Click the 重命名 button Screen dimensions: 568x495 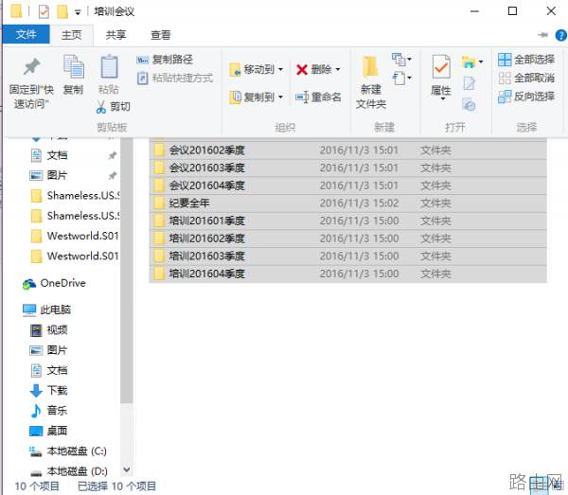318,97
